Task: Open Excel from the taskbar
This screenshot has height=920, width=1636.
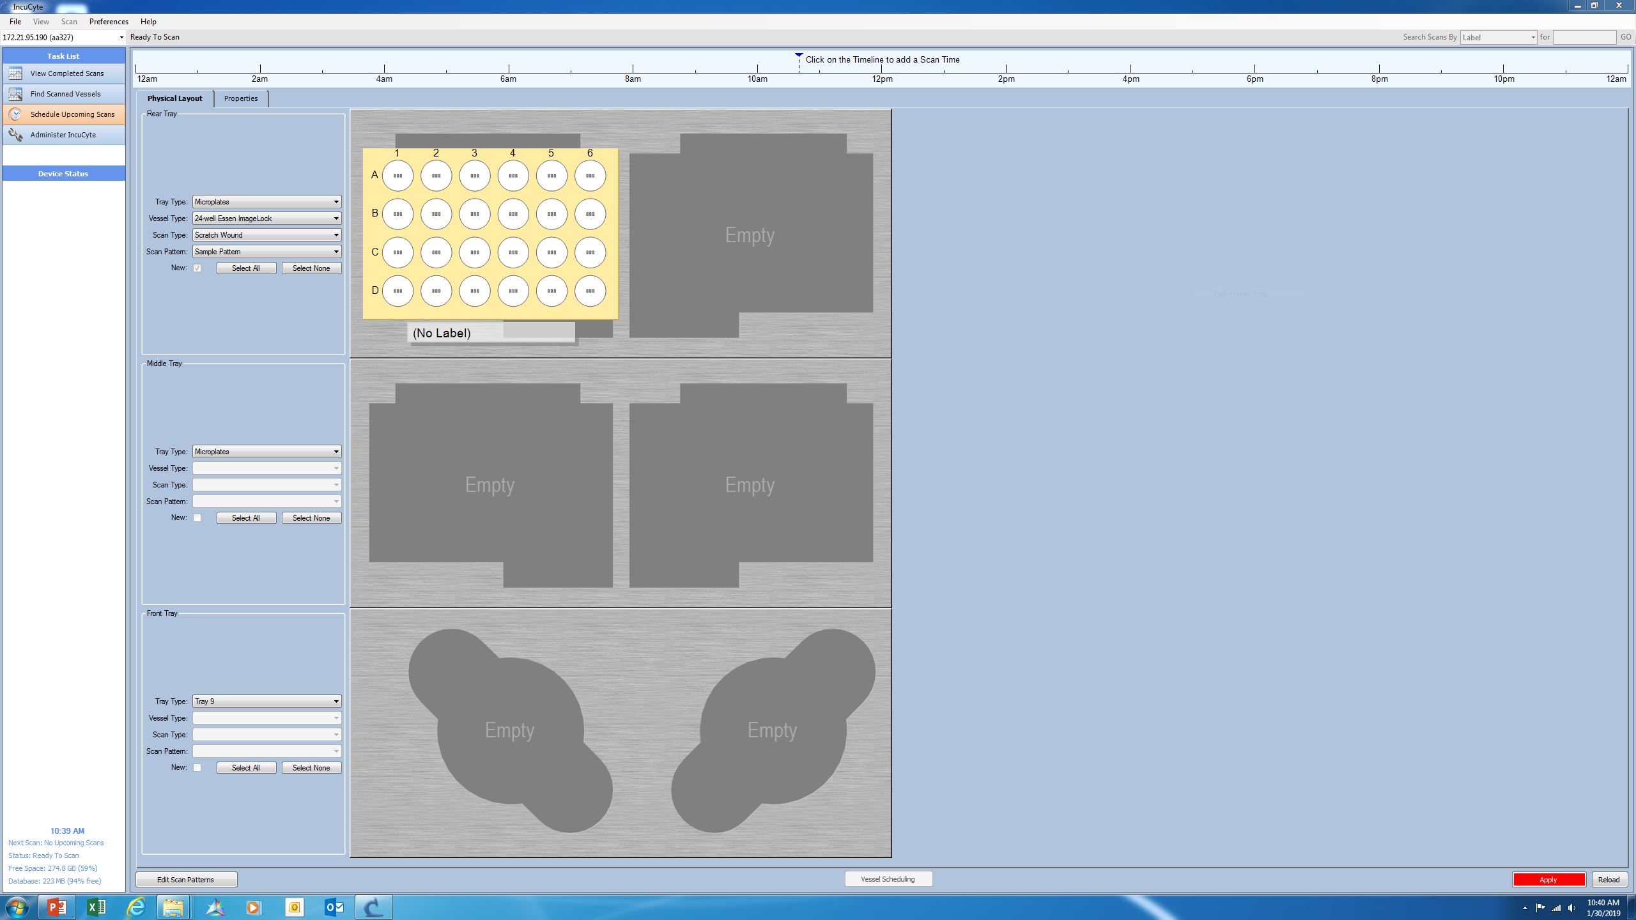Action: click(x=96, y=907)
